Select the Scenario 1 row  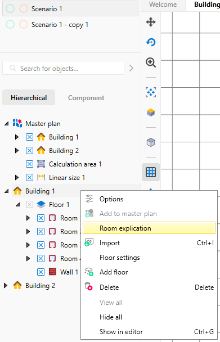(x=70, y=8)
